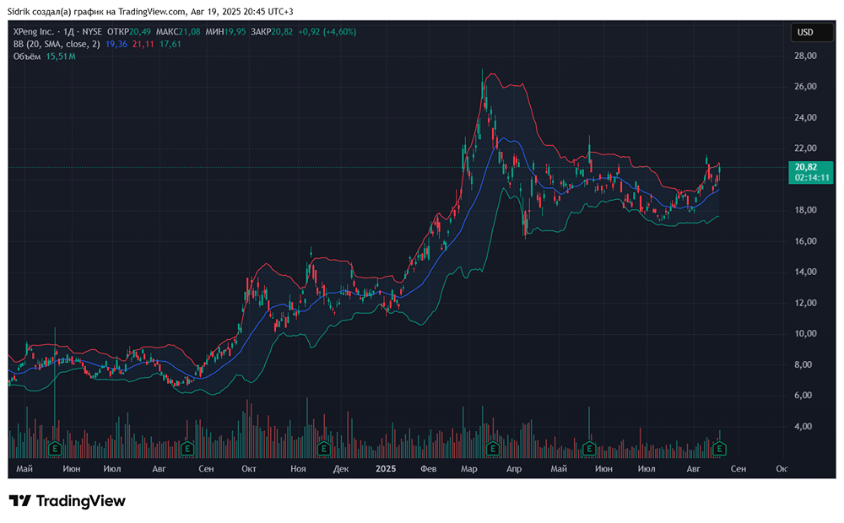Click the 12,00 price axis label
The image size is (844, 523).
[805, 303]
